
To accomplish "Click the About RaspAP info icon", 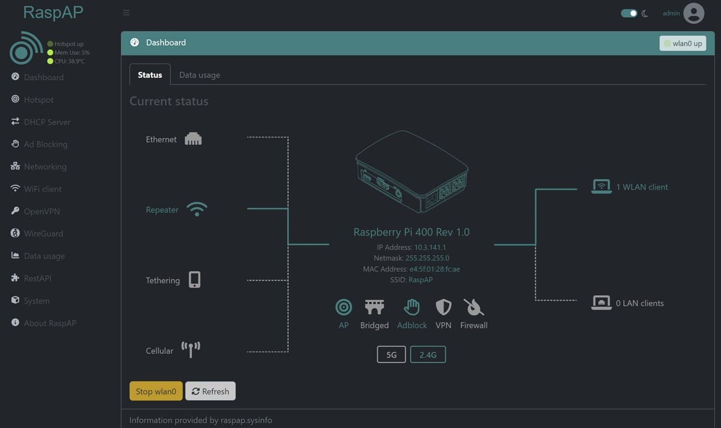I will coord(15,322).
